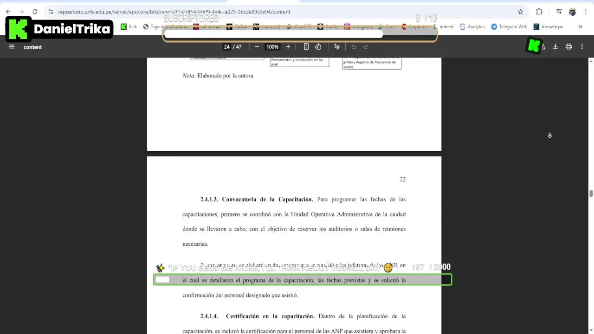Click the 'content' document title
This screenshot has height=334, width=594.
tap(32, 47)
